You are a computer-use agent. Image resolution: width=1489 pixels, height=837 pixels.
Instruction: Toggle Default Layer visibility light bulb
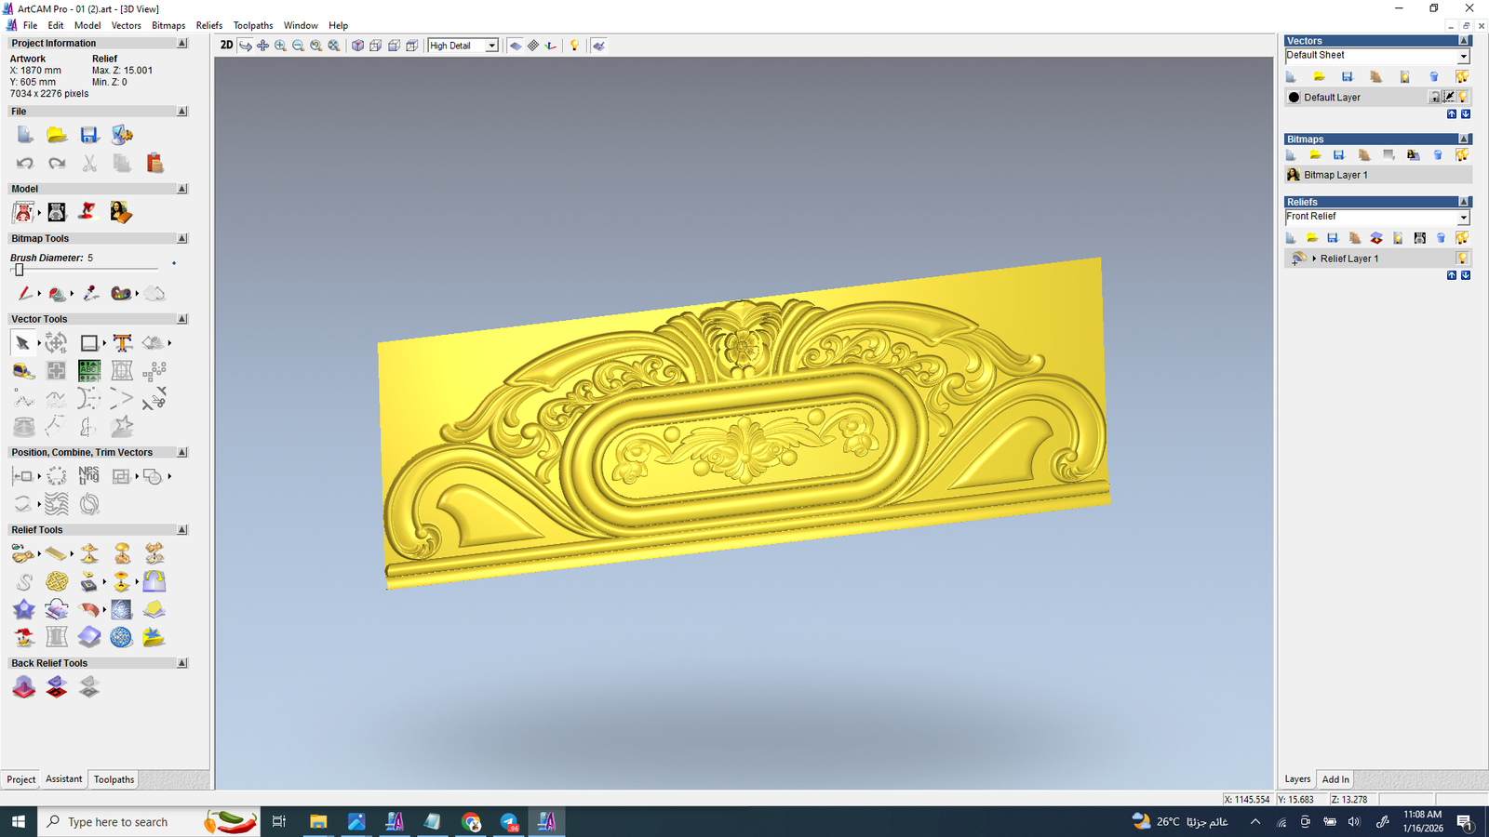tap(1463, 97)
